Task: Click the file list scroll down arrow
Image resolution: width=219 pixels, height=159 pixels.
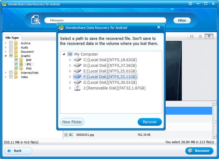Action: tap(214, 136)
